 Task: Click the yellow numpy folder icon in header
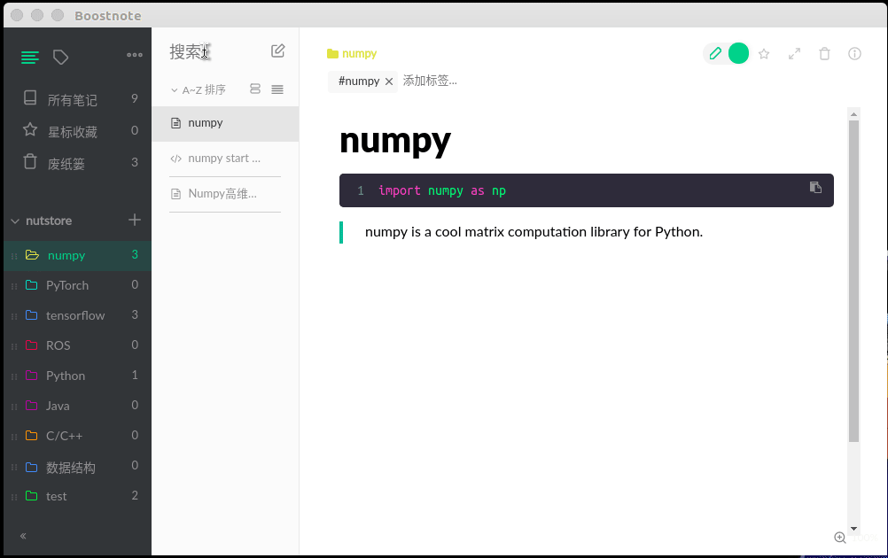click(x=332, y=54)
